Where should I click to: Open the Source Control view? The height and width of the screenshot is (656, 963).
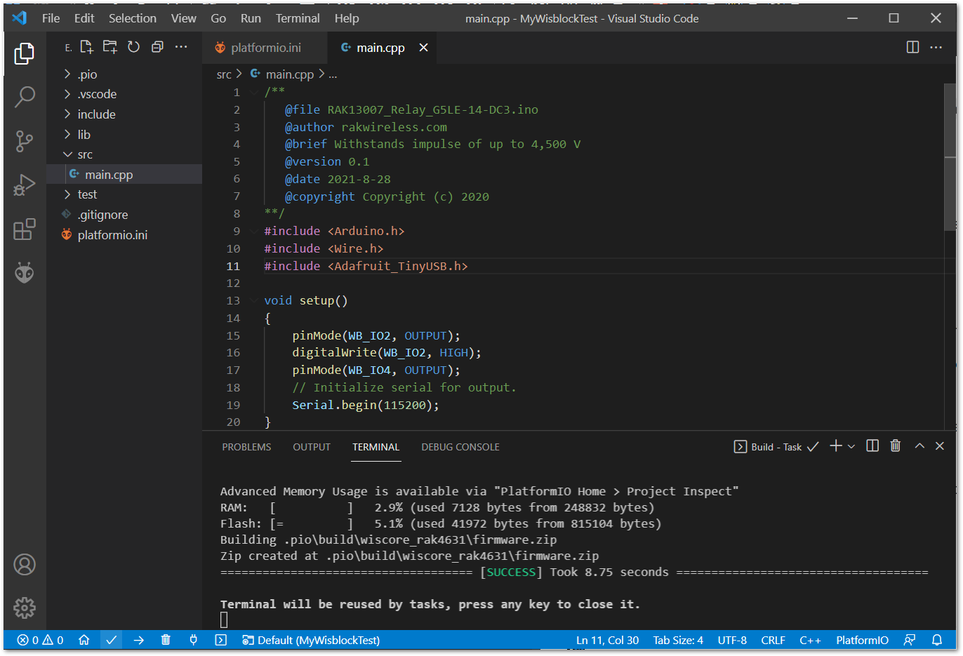[x=25, y=141]
